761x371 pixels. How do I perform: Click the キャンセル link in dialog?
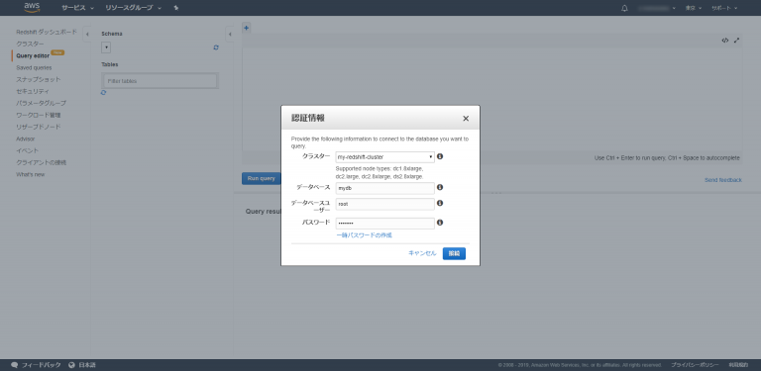coord(422,253)
